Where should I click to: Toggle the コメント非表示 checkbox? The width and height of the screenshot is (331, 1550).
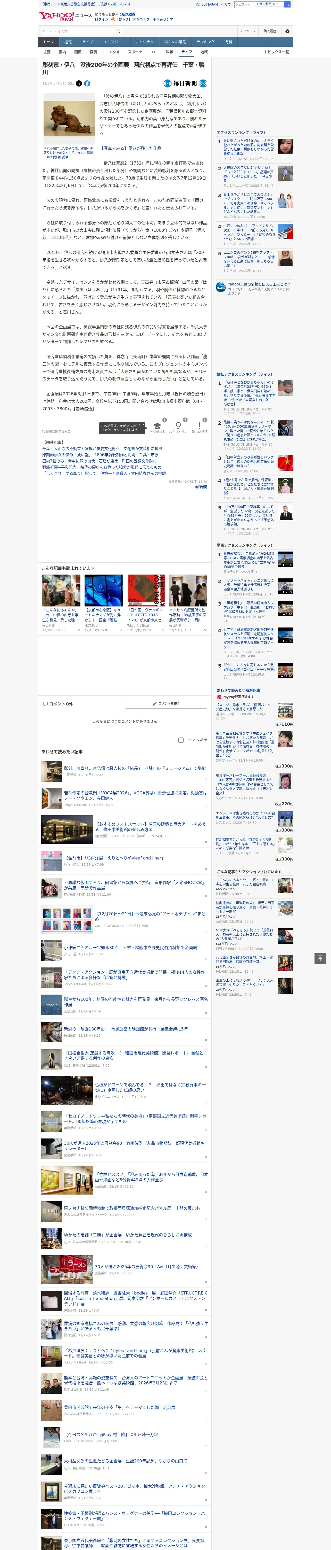[181, 740]
